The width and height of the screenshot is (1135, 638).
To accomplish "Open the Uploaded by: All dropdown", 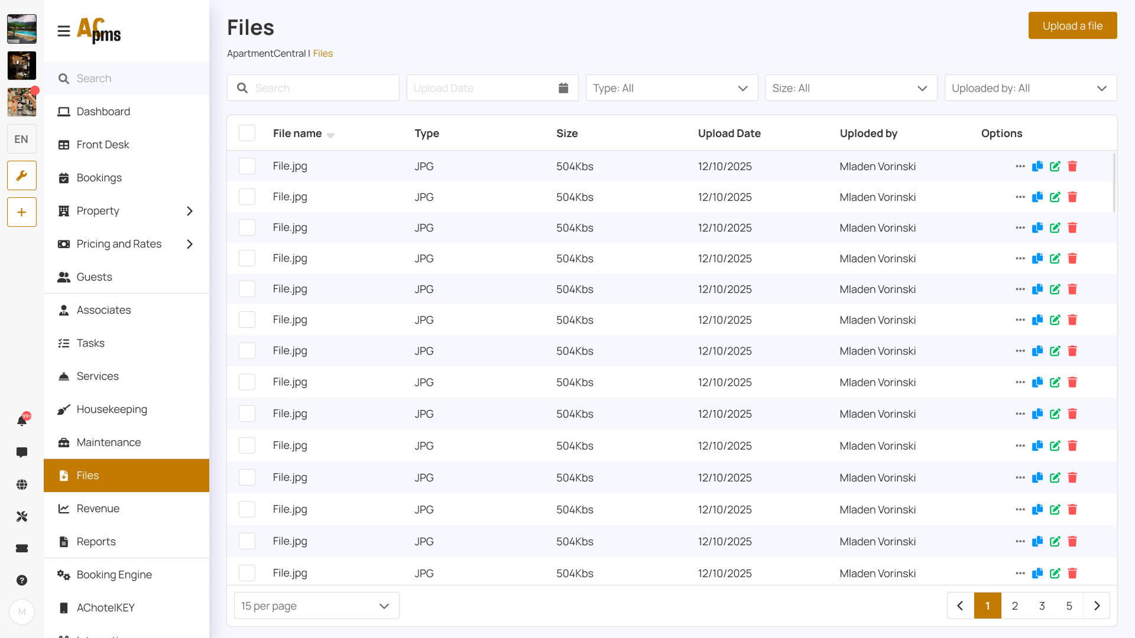I will pos(1030,88).
